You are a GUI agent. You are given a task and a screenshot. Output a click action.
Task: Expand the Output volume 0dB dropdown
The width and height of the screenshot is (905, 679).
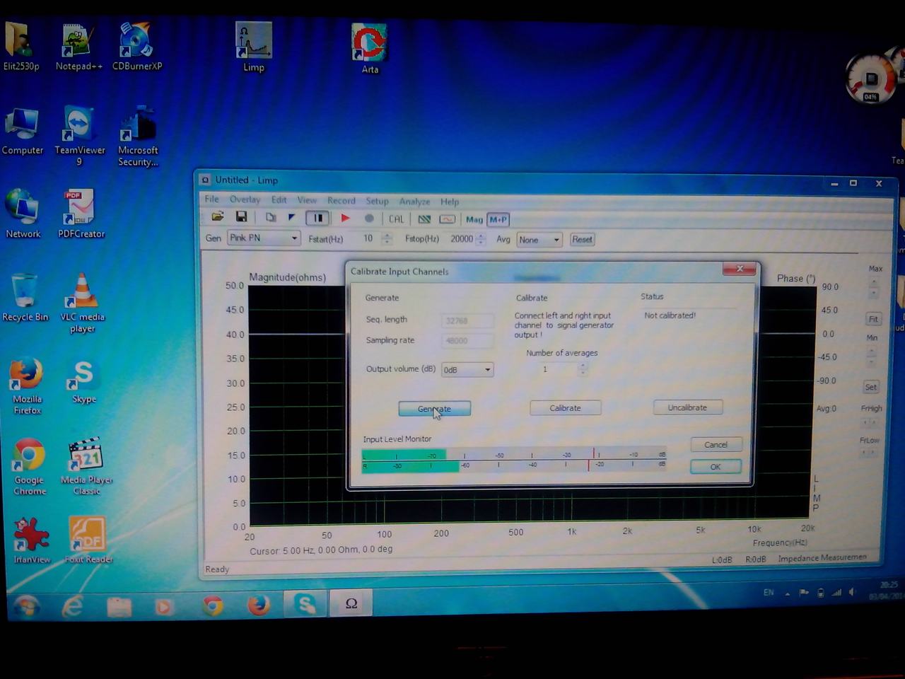tap(487, 370)
